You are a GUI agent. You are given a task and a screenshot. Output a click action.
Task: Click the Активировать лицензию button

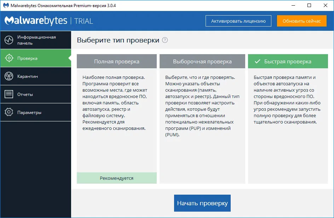pyautogui.click(x=238, y=21)
